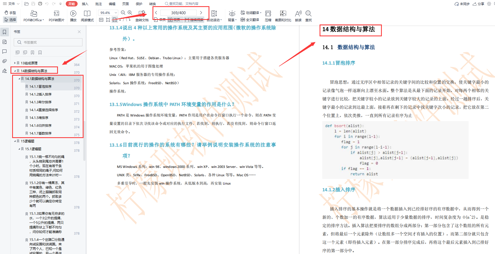Image resolution: width=495 pixels, height=254 pixels.
Task: Switch to 插入 ribbon tab
Action: pos(85,4)
